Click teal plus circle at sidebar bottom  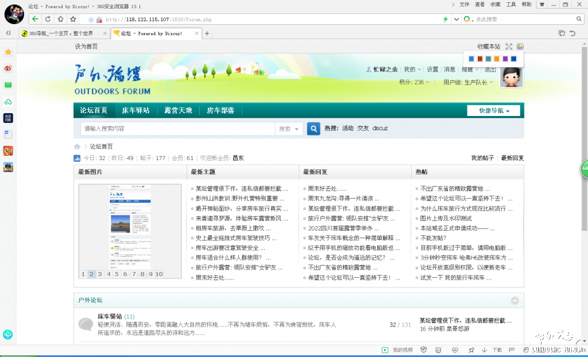pyautogui.click(x=8, y=334)
